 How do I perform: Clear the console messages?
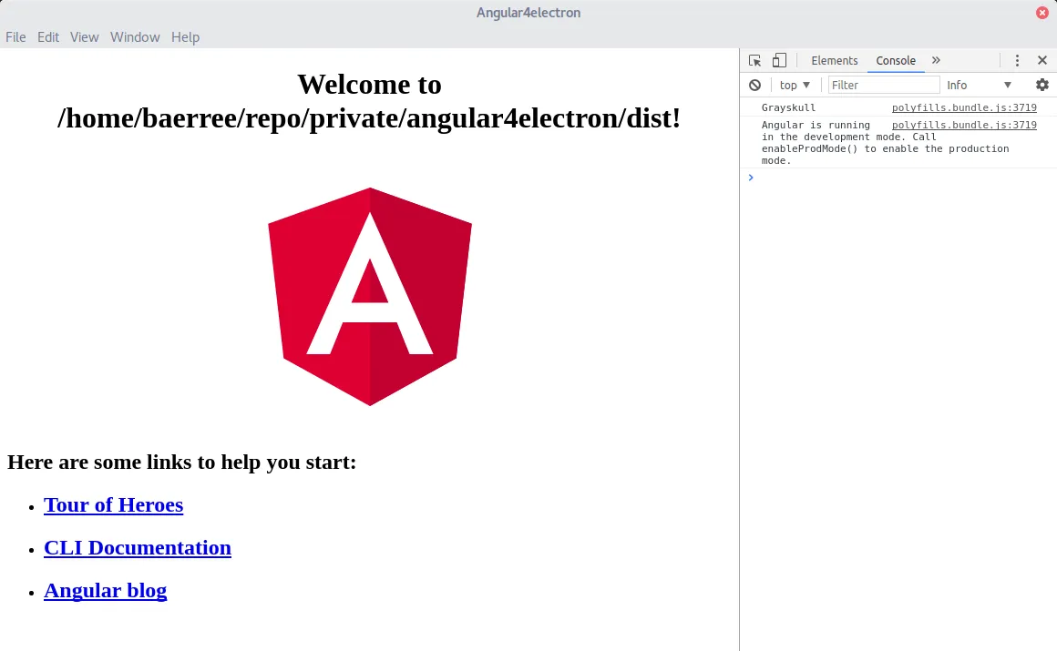pyautogui.click(x=755, y=85)
